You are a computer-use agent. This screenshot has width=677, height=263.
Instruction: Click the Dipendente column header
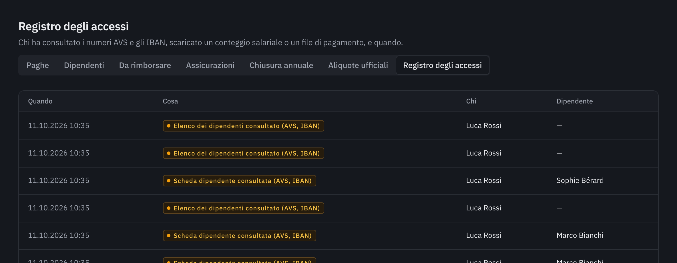coord(575,101)
